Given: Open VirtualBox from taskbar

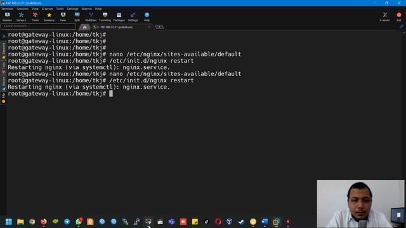Looking at the screenshot, I should point(230,222).
